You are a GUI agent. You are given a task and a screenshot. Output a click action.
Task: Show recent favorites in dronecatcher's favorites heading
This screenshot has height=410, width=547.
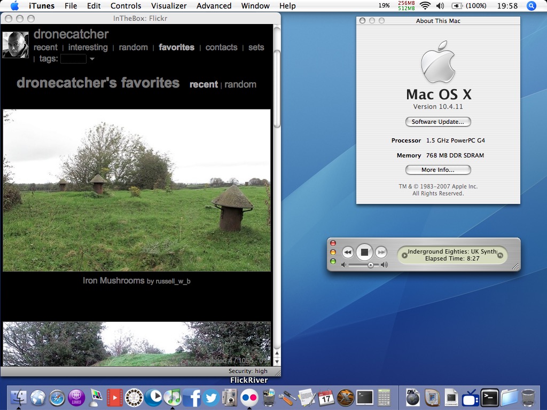tap(204, 84)
